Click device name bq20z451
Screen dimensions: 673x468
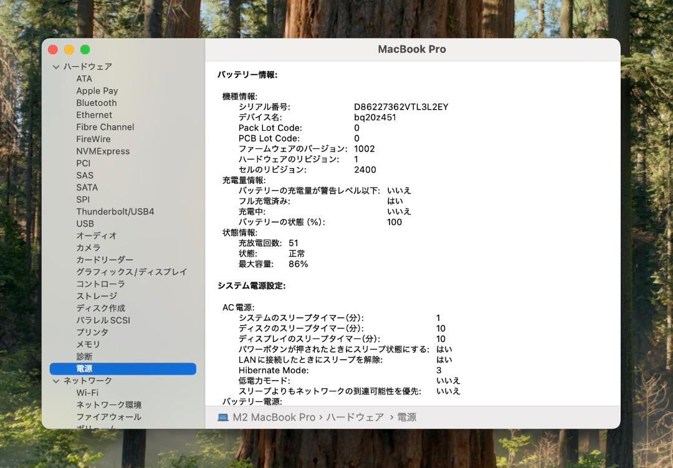375,117
